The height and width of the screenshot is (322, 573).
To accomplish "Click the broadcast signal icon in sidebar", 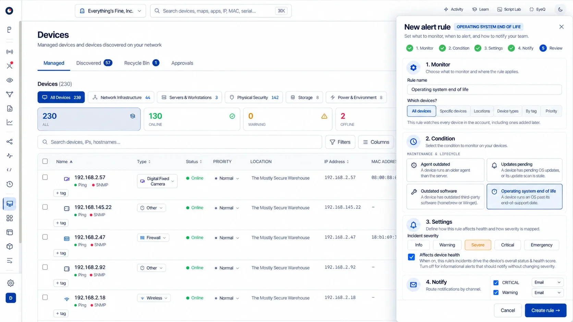I will [10, 52].
